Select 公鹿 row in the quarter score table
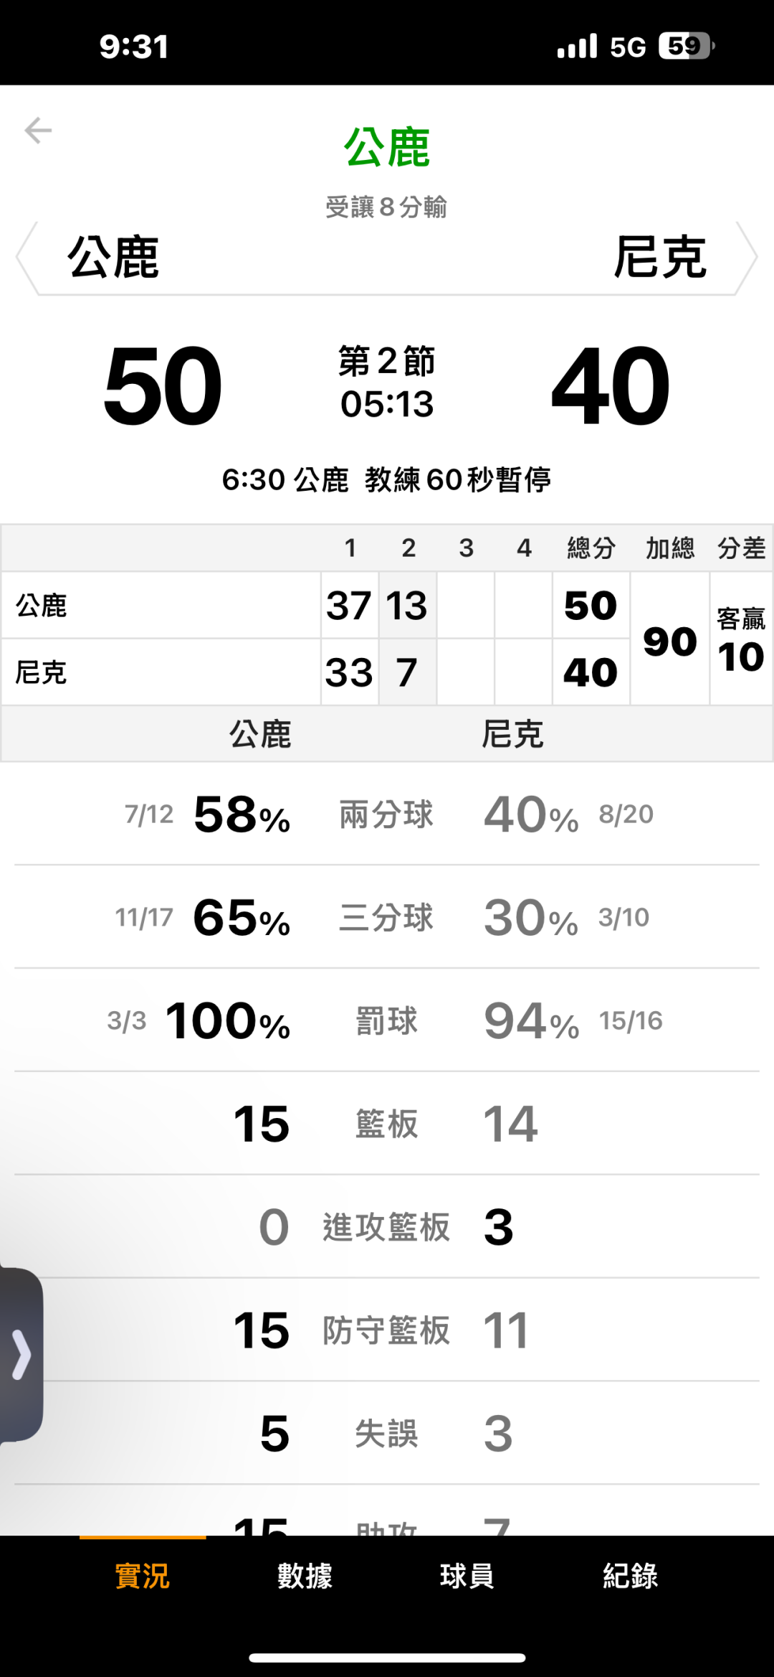This screenshot has height=1677, width=774. coord(42,606)
